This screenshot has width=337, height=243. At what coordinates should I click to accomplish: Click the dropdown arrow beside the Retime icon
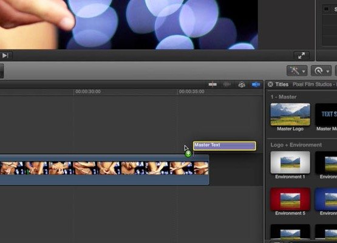327,71
